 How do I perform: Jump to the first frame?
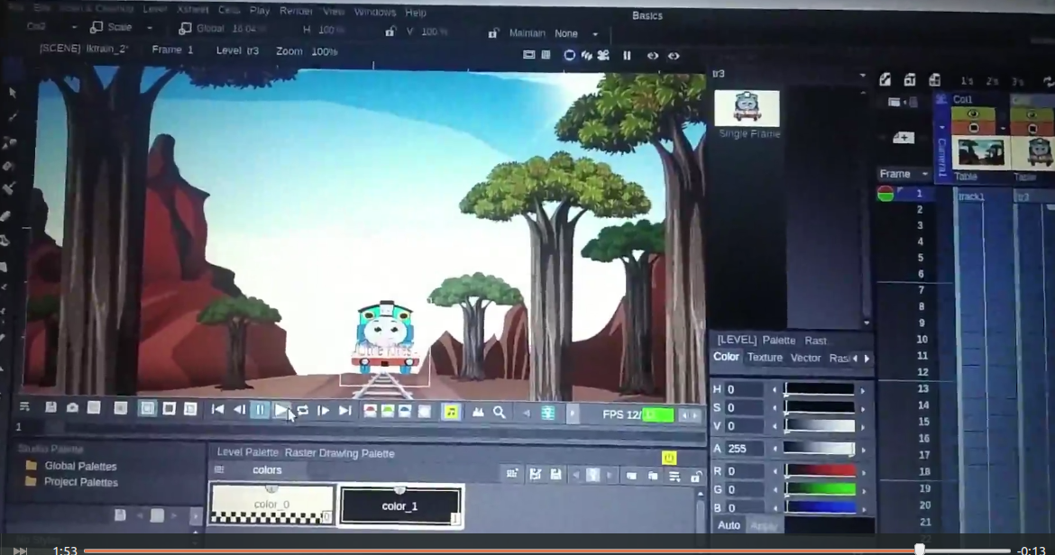(217, 410)
